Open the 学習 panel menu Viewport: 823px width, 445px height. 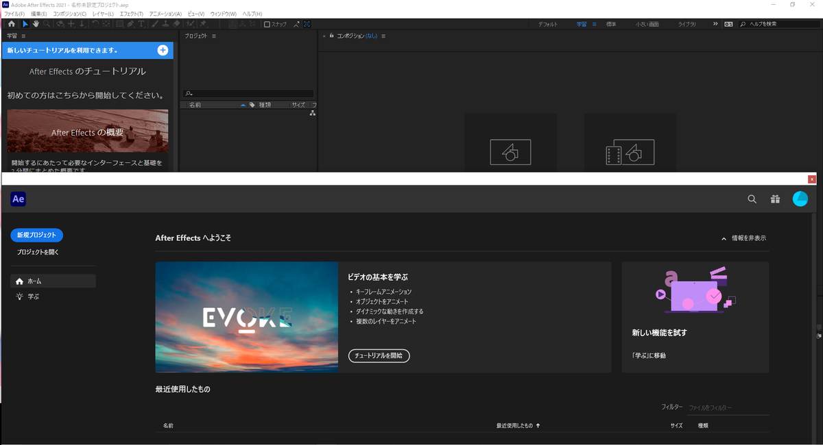(x=23, y=36)
